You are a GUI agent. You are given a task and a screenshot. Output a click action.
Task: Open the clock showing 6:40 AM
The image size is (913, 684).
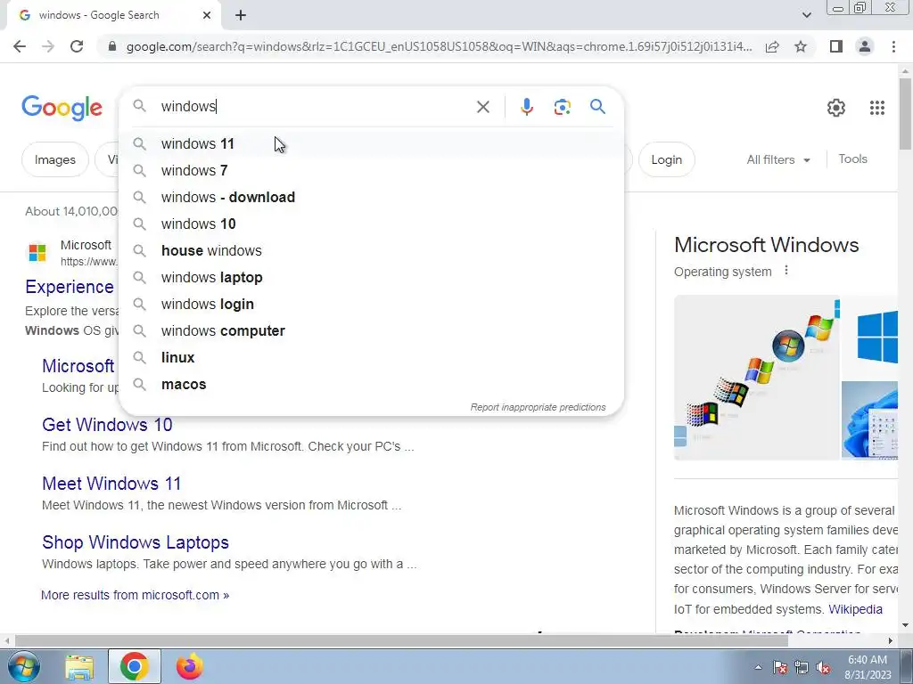868,667
